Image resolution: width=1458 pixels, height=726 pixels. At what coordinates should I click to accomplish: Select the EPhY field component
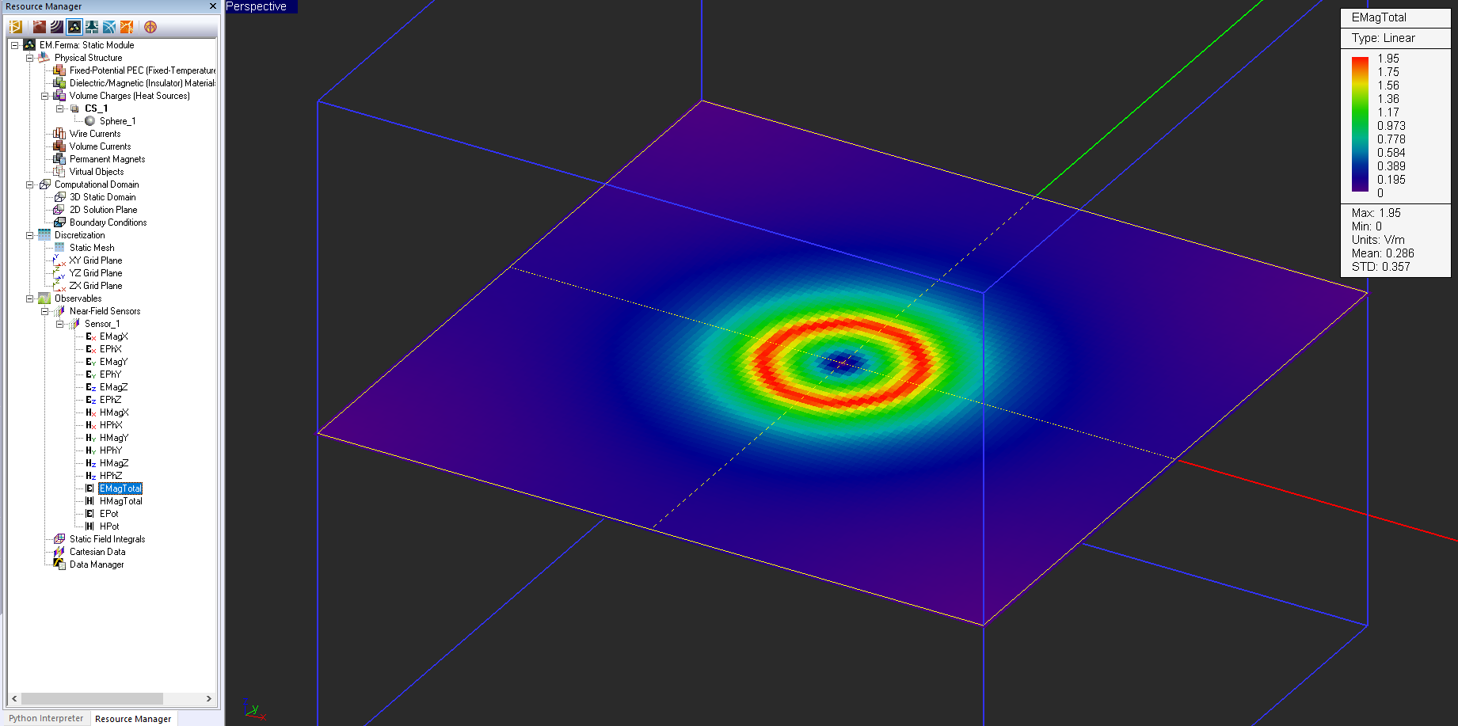[111, 374]
